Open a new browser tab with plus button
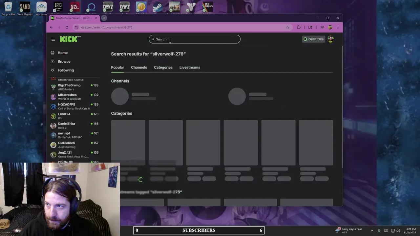 (104, 18)
